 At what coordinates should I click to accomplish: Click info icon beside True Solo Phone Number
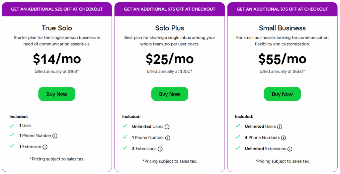tap(55, 136)
